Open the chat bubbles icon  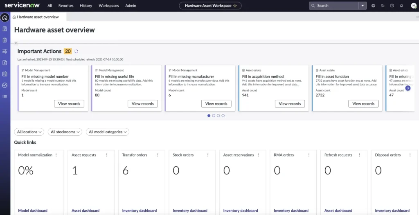(x=383, y=6)
